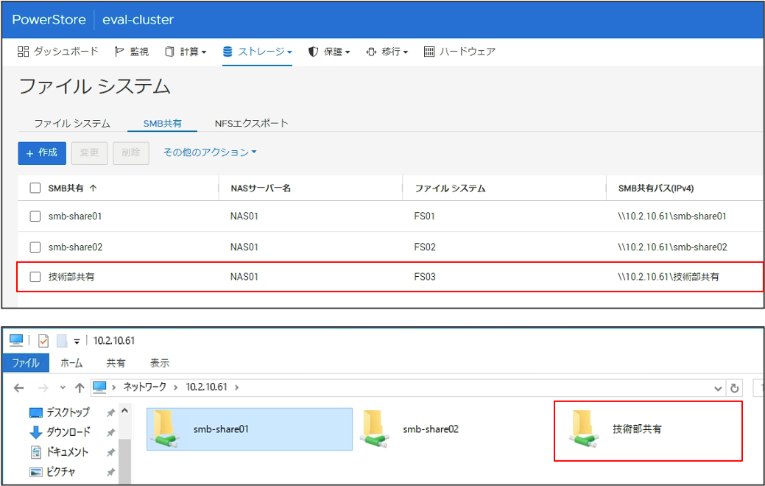This screenshot has width=765, height=486.
Task: Select all SMB shares via header checkbox
Action: point(35,188)
